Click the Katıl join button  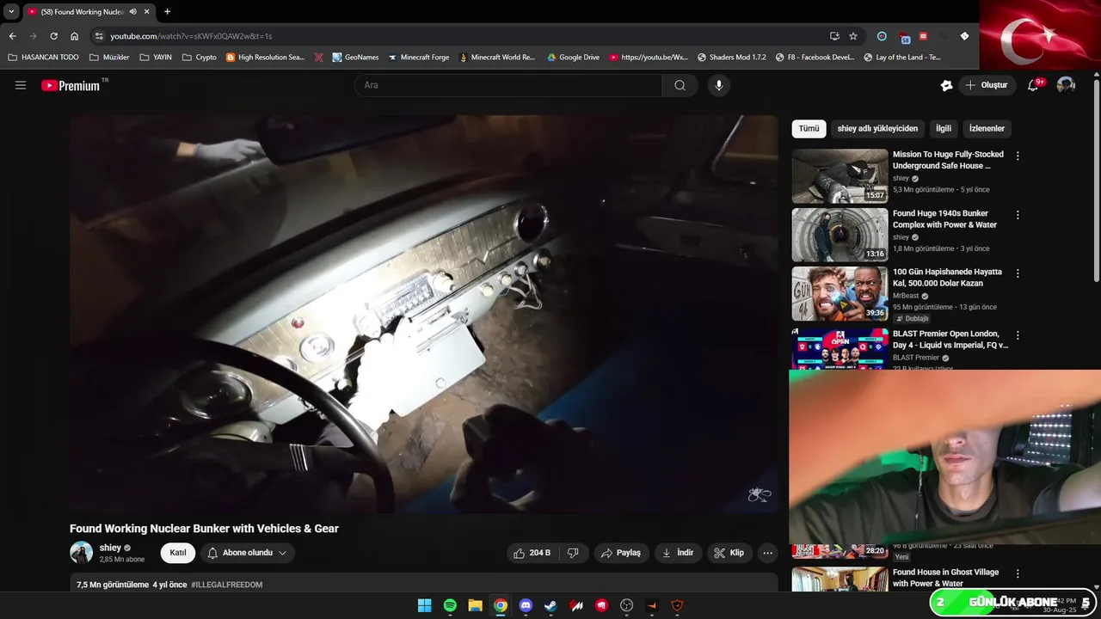click(178, 553)
